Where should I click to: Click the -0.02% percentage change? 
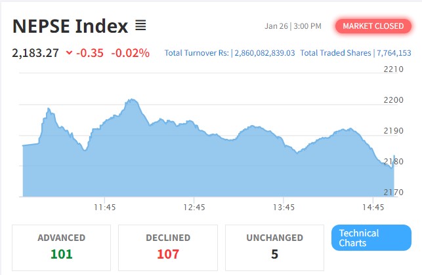[130, 52]
